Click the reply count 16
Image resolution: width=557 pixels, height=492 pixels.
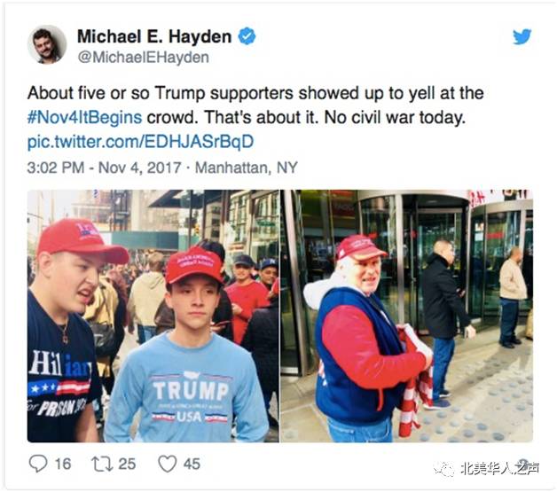coord(63,464)
